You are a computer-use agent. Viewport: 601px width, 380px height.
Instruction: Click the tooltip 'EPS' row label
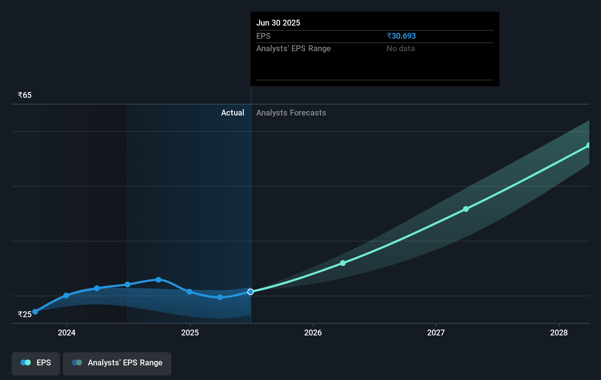pos(263,36)
